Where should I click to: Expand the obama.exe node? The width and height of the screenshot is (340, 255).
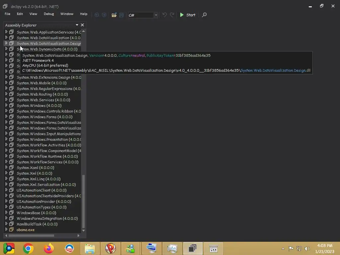[6, 229]
